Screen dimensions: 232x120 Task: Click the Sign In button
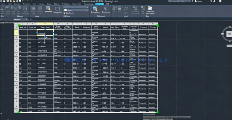pos(198,1)
